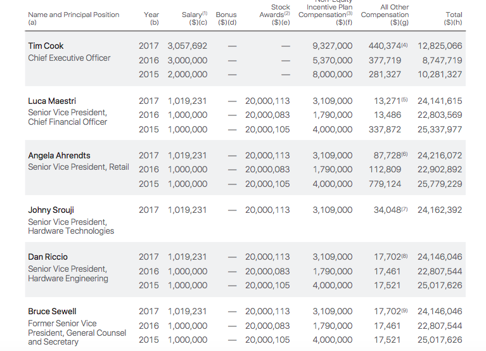The width and height of the screenshot is (486, 351).
Task: Select Johny Srouji's name in the table
Action: click(x=51, y=210)
